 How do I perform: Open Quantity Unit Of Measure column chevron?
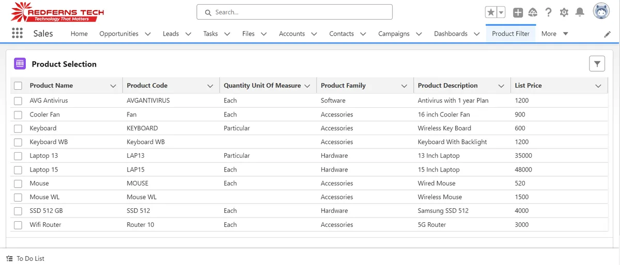pyautogui.click(x=307, y=86)
